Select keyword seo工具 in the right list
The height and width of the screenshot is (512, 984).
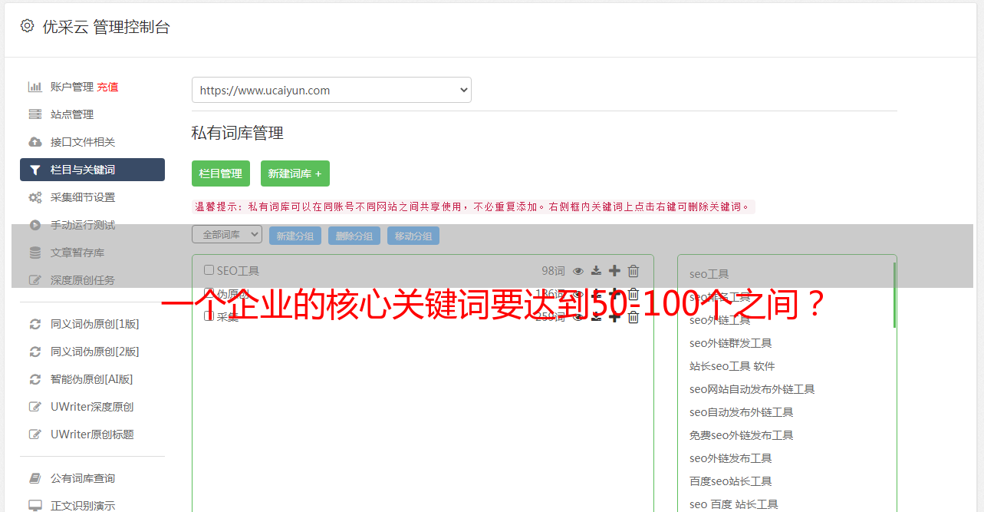(709, 274)
